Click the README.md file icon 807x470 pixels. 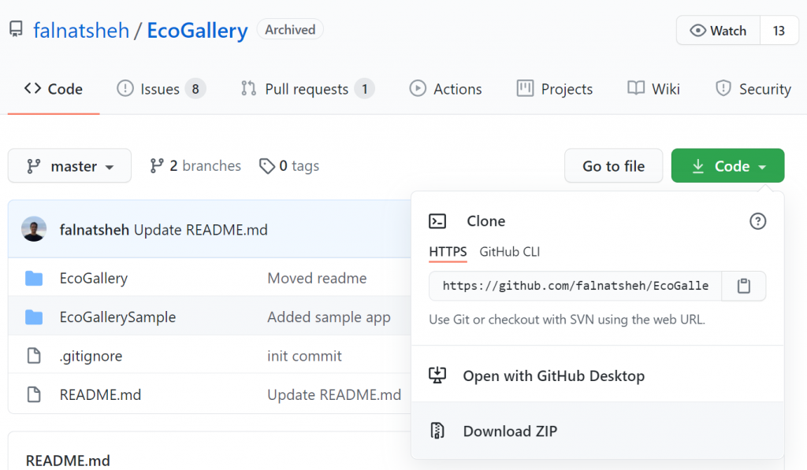click(x=34, y=394)
